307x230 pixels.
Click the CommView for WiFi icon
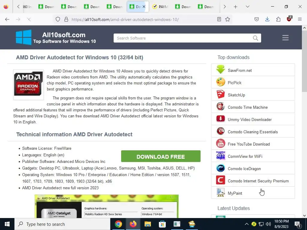[220, 156]
